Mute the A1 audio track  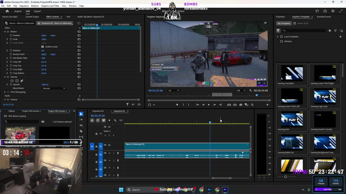[x=109, y=153]
